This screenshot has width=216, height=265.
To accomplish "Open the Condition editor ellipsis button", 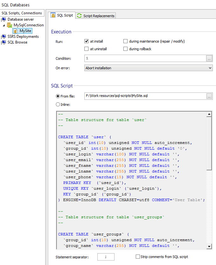I will coord(209,58).
